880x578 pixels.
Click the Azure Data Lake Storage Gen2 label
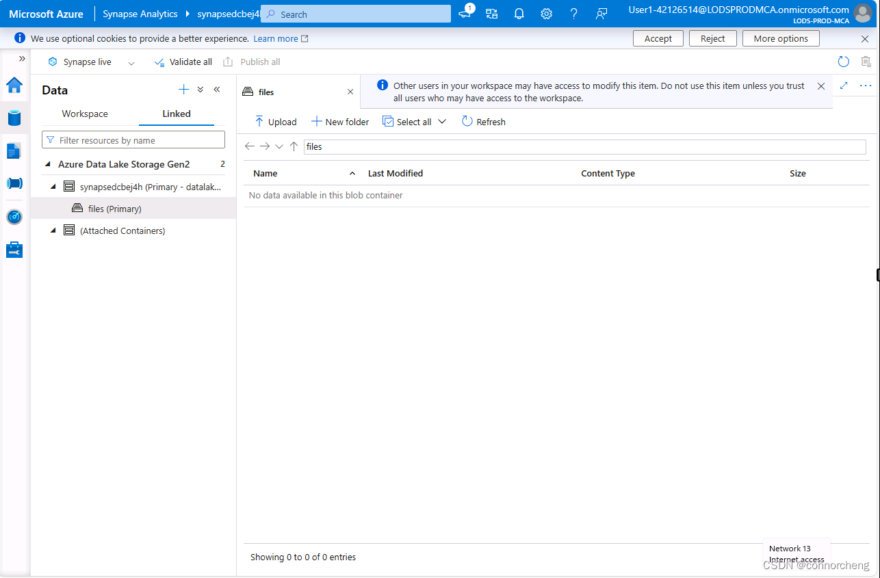pyautogui.click(x=124, y=164)
